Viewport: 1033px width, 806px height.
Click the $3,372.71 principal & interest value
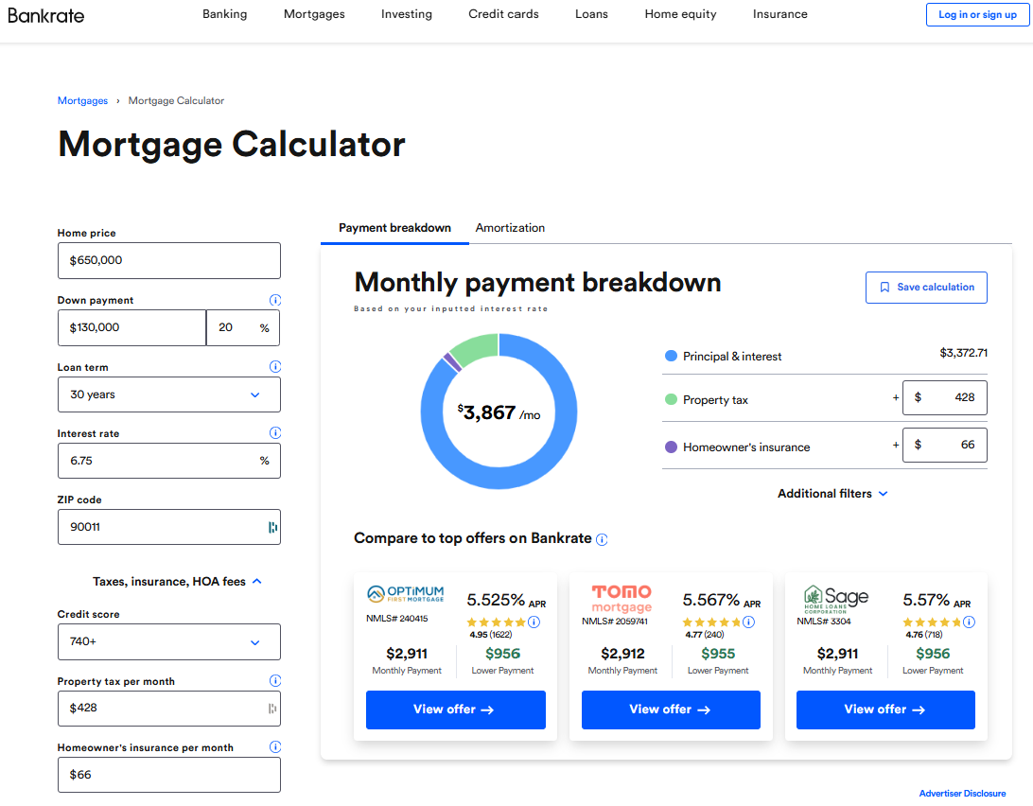pos(963,353)
